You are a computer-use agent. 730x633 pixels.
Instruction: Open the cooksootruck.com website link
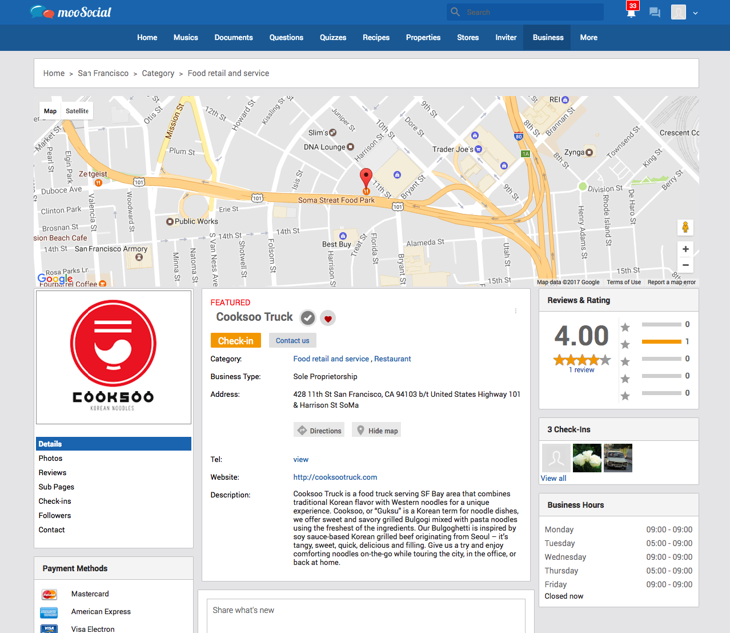tap(335, 477)
